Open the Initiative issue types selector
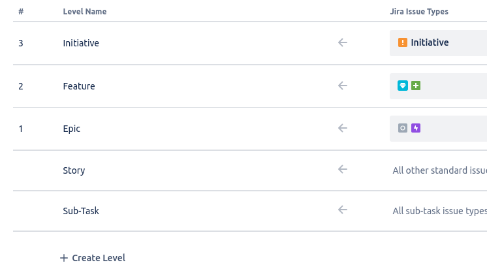This screenshot has height=271, width=487. point(438,43)
